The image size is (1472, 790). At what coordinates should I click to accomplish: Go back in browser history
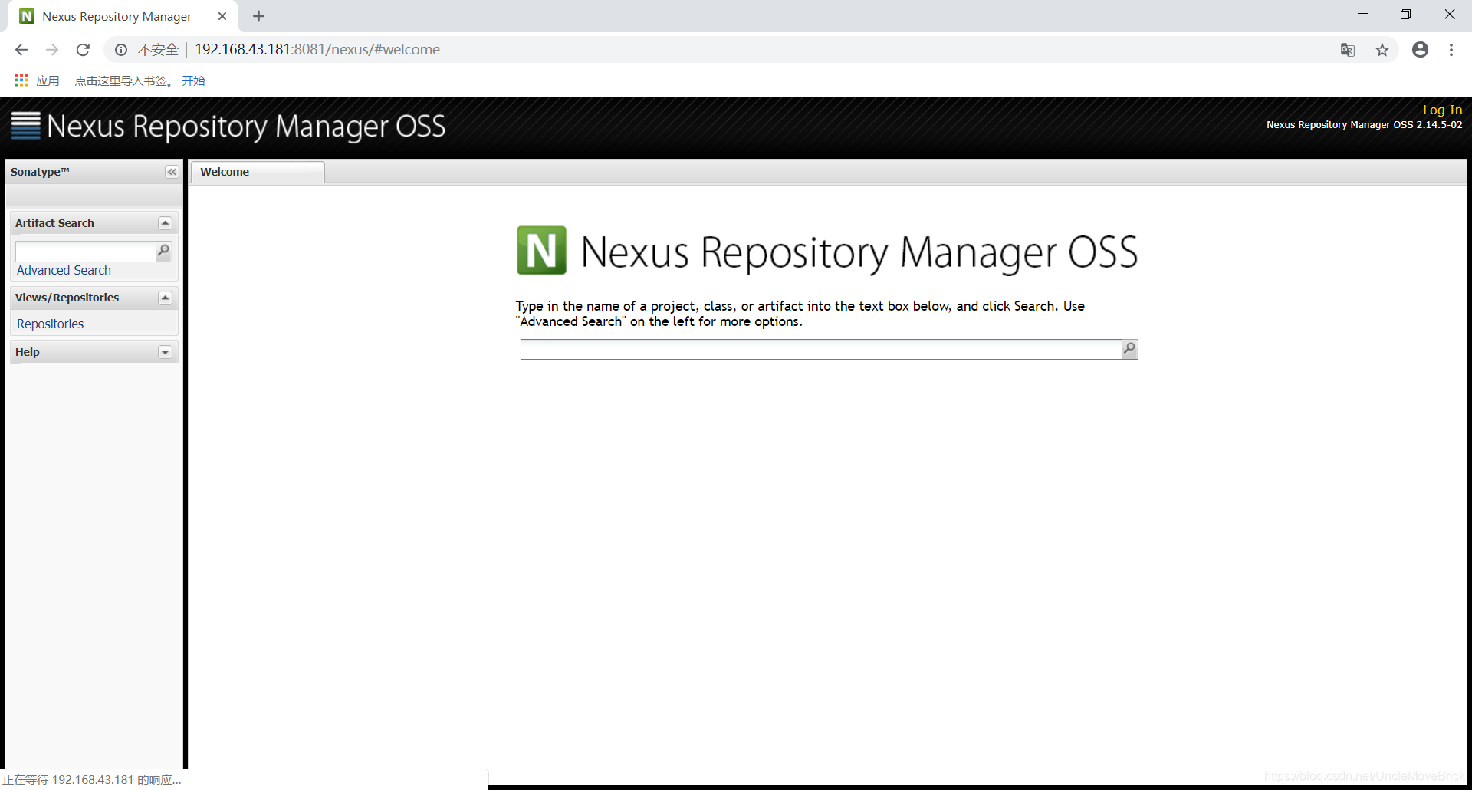(x=21, y=50)
